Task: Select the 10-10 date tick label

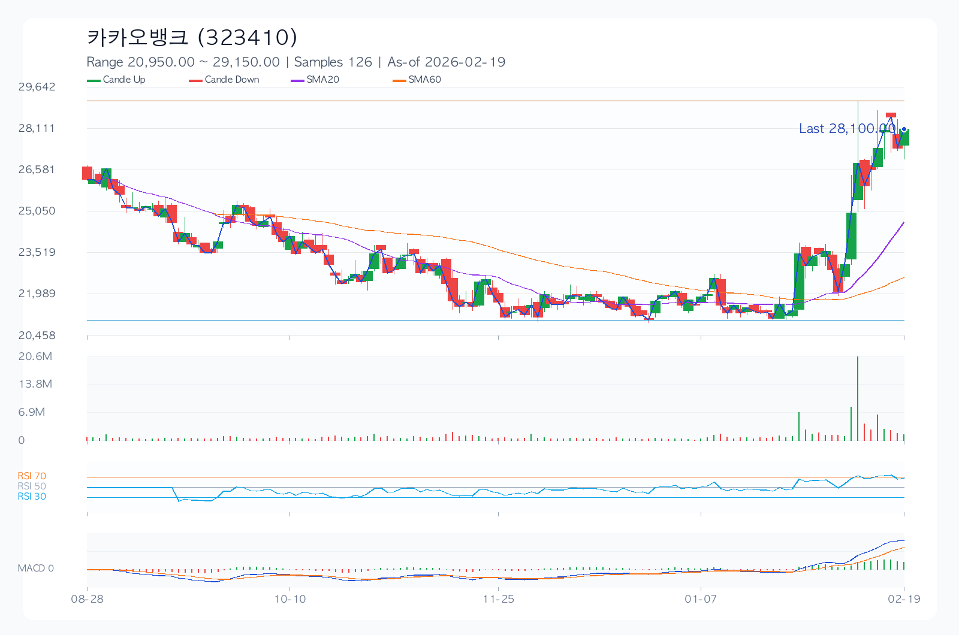Action: (x=289, y=599)
